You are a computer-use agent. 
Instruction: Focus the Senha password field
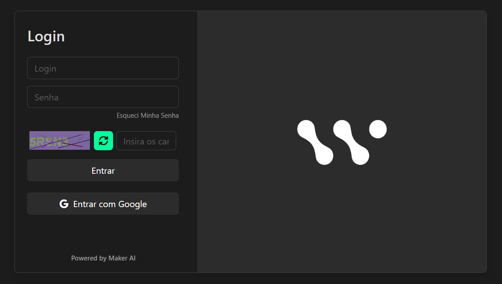pos(103,97)
